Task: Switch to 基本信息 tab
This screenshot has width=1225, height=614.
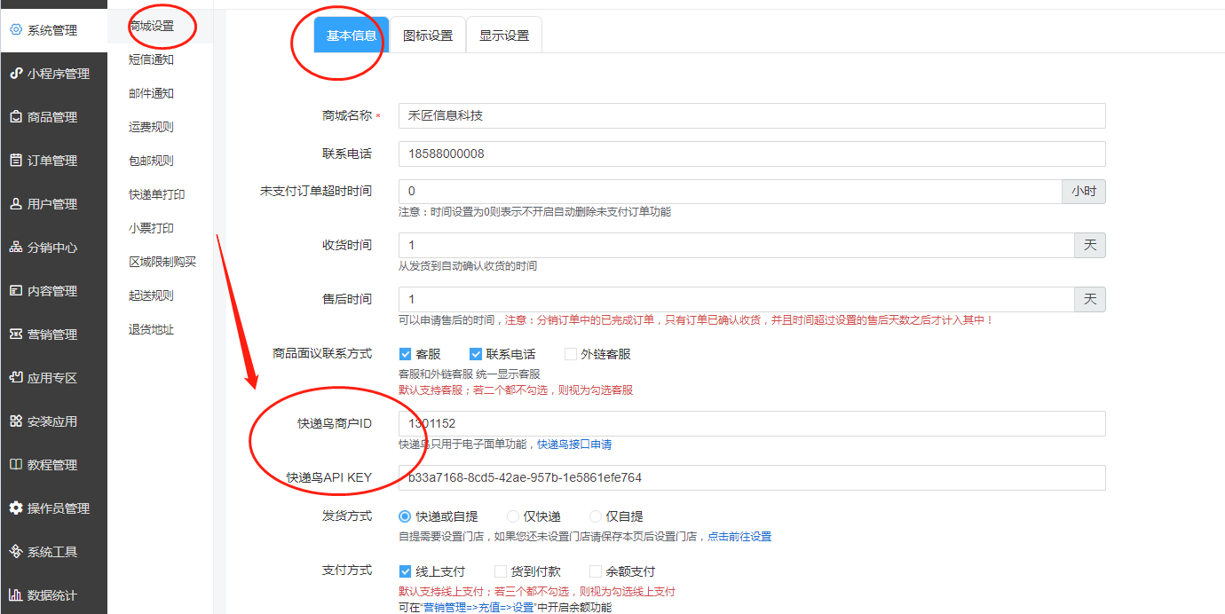Action: click(352, 35)
